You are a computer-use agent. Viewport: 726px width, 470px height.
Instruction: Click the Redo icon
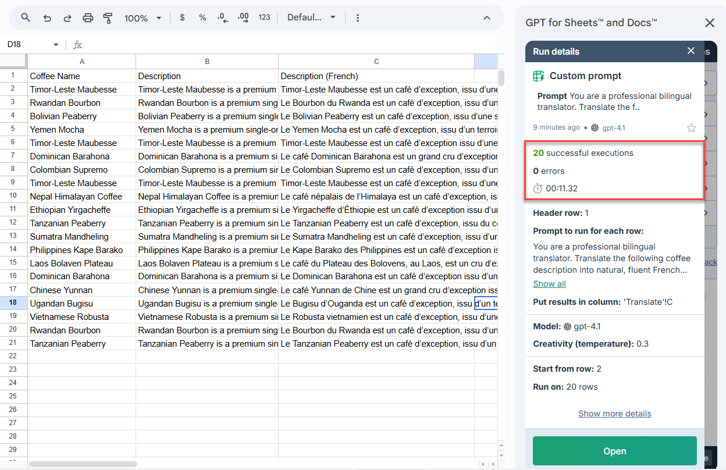click(67, 18)
